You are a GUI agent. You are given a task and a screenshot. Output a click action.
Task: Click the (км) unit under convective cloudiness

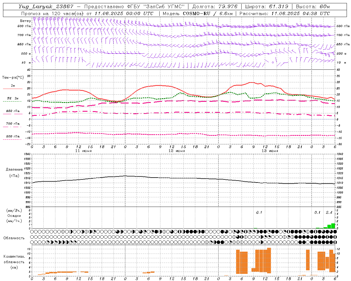point(14,267)
